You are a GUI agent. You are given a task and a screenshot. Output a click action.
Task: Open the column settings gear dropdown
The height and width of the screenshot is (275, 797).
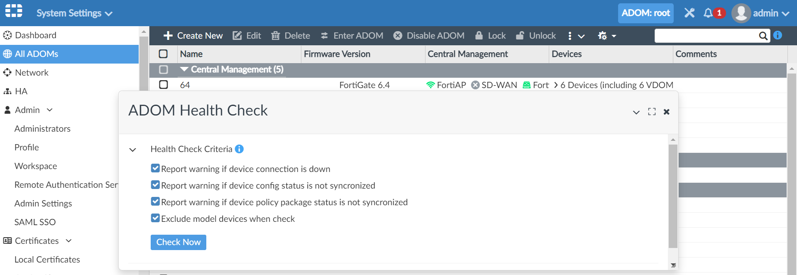(606, 36)
